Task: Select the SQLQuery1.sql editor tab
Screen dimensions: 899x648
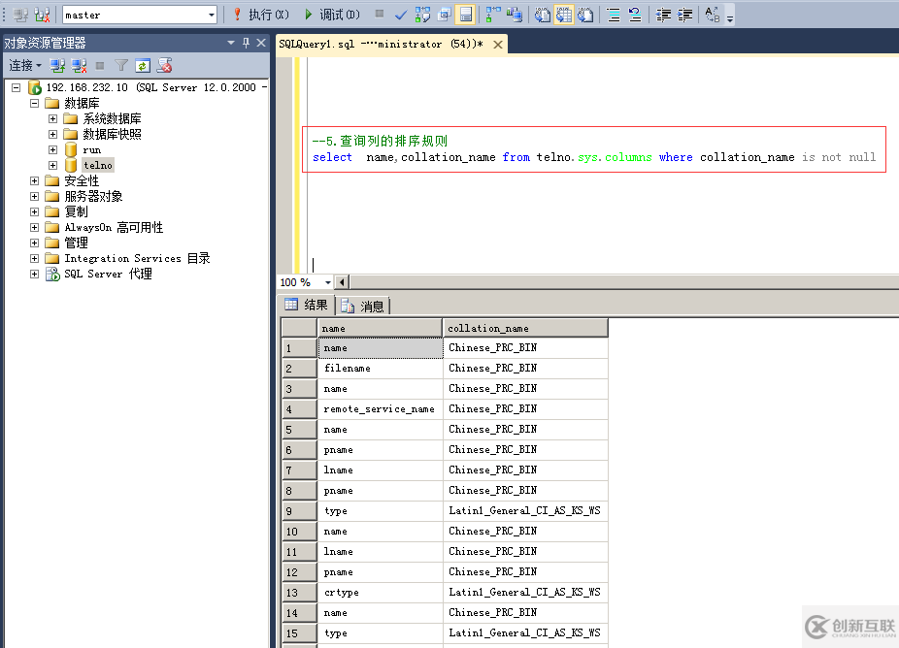Action: tap(383, 44)
